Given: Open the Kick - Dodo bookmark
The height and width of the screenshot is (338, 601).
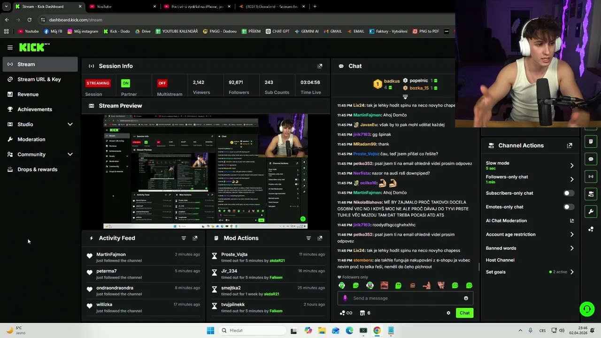Looking at the screenshot, I should point(116,31).
